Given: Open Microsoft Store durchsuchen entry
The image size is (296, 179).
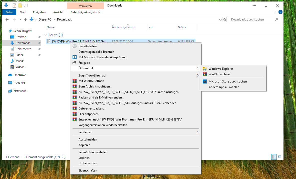Looking at the screenshot, I should click(227, 81).
